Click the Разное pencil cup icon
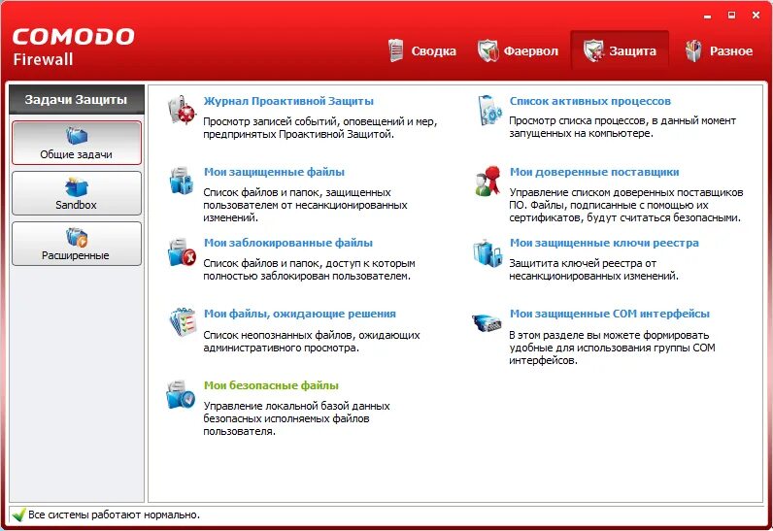 pos(693,50)
